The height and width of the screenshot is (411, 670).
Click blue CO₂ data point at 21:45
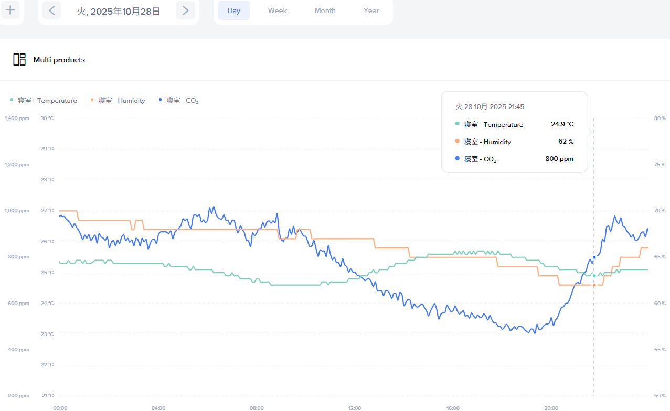tap(594, 257)
